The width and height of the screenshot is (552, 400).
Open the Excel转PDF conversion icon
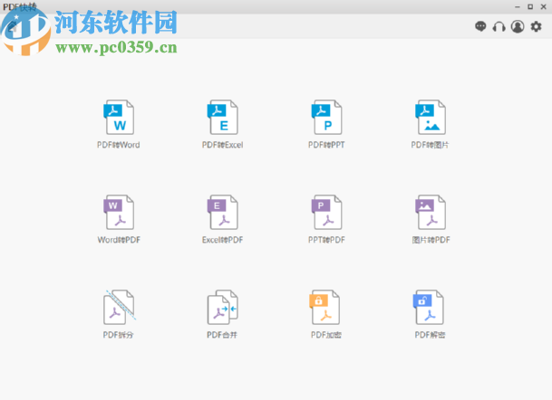[222, 213]
